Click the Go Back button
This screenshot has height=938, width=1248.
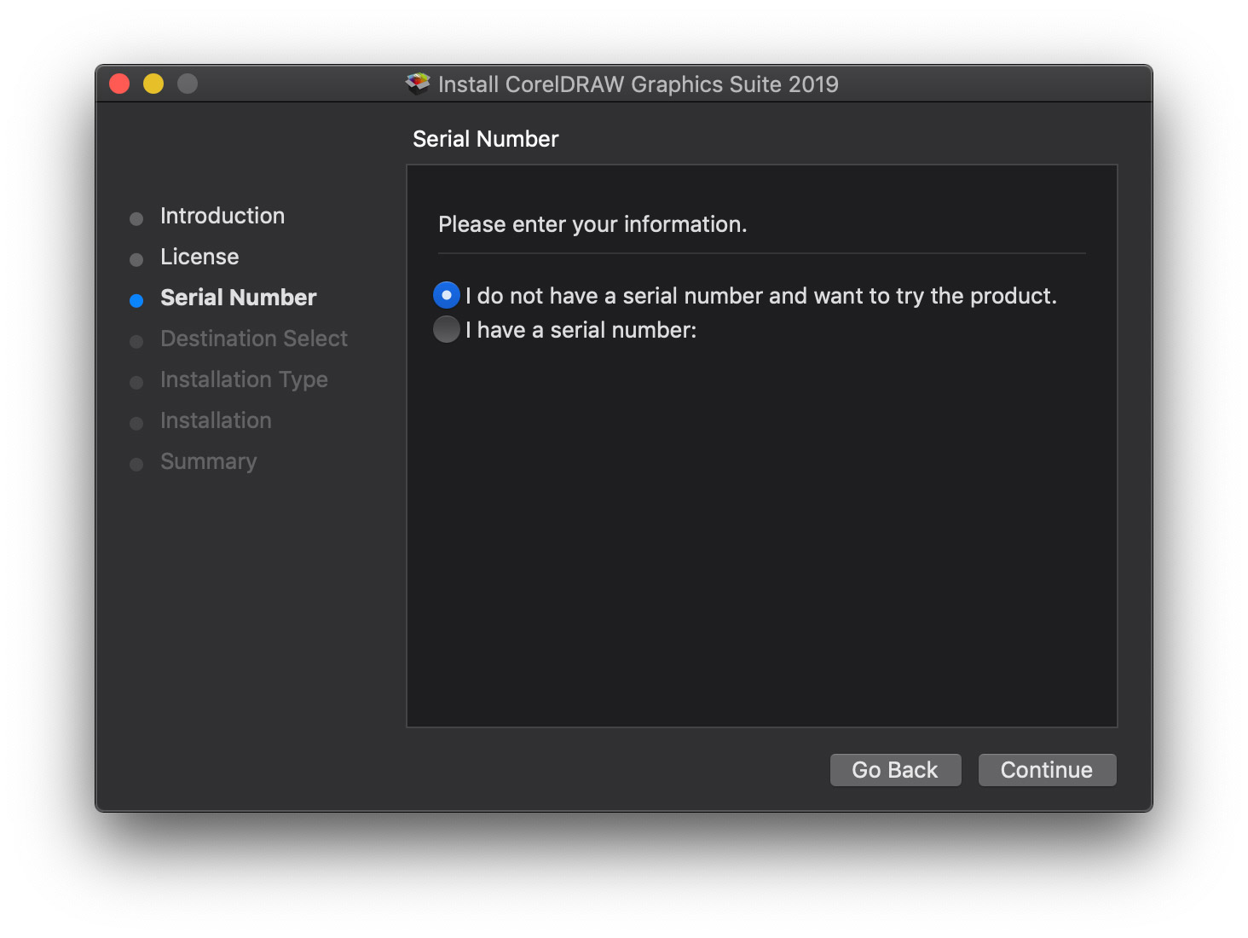[x=895, y=769]
